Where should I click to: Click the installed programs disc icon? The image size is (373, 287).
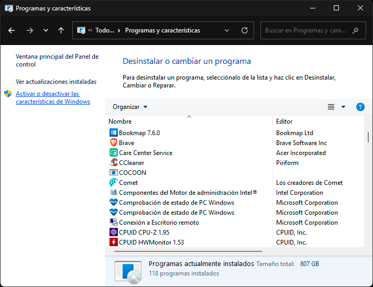click(128, 272)
